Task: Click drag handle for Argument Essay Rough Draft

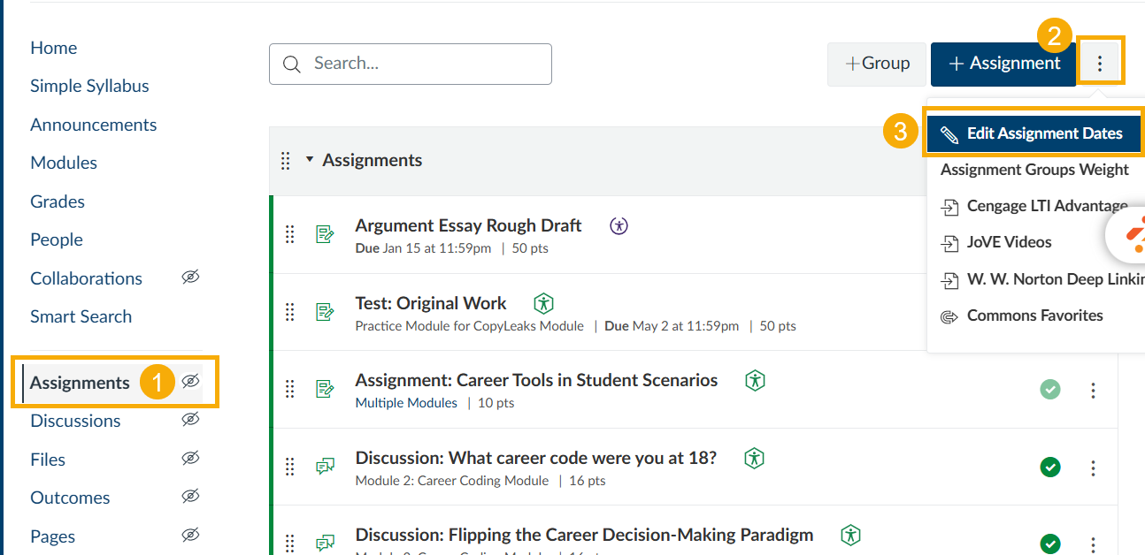Action: (x=289, y=234)
